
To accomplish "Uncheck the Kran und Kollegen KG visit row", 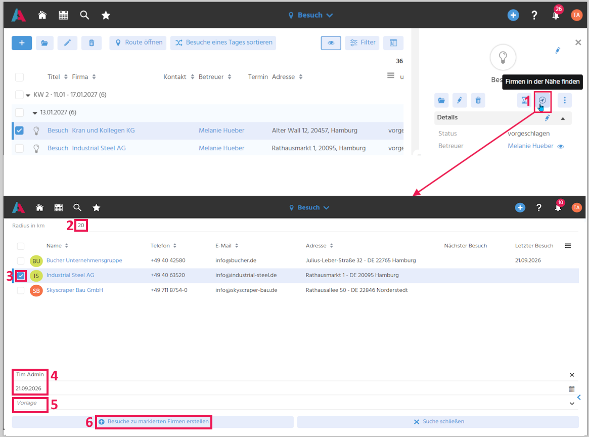I will click(20, 130).
